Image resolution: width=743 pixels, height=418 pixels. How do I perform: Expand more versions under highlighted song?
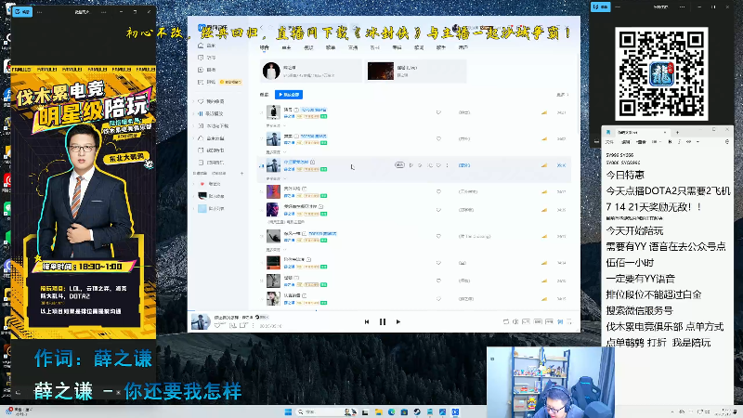[x=276, y=178]
